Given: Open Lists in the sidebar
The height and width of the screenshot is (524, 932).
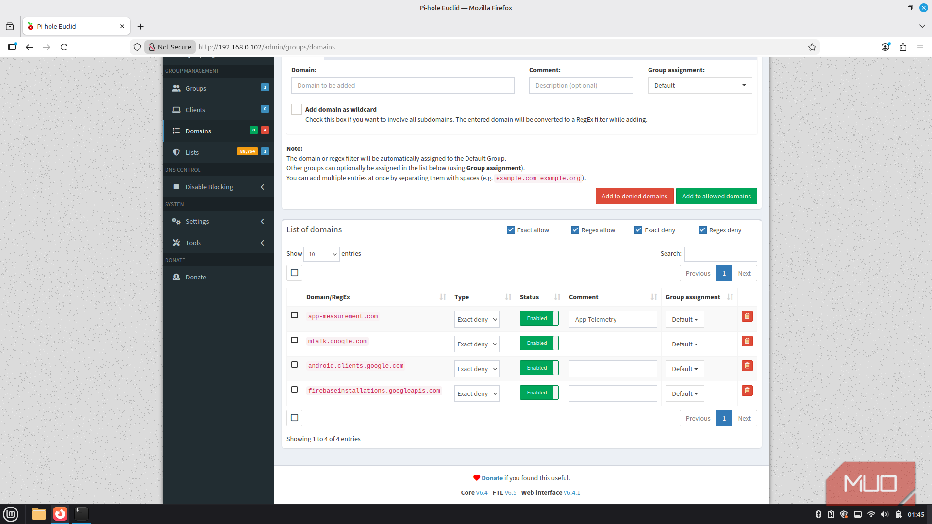Looking at the screenshot, I should [218, 152].
